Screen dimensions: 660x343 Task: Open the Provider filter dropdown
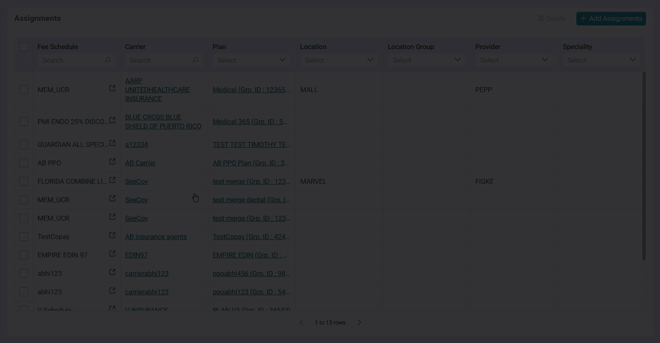click(x=514, y=60)
